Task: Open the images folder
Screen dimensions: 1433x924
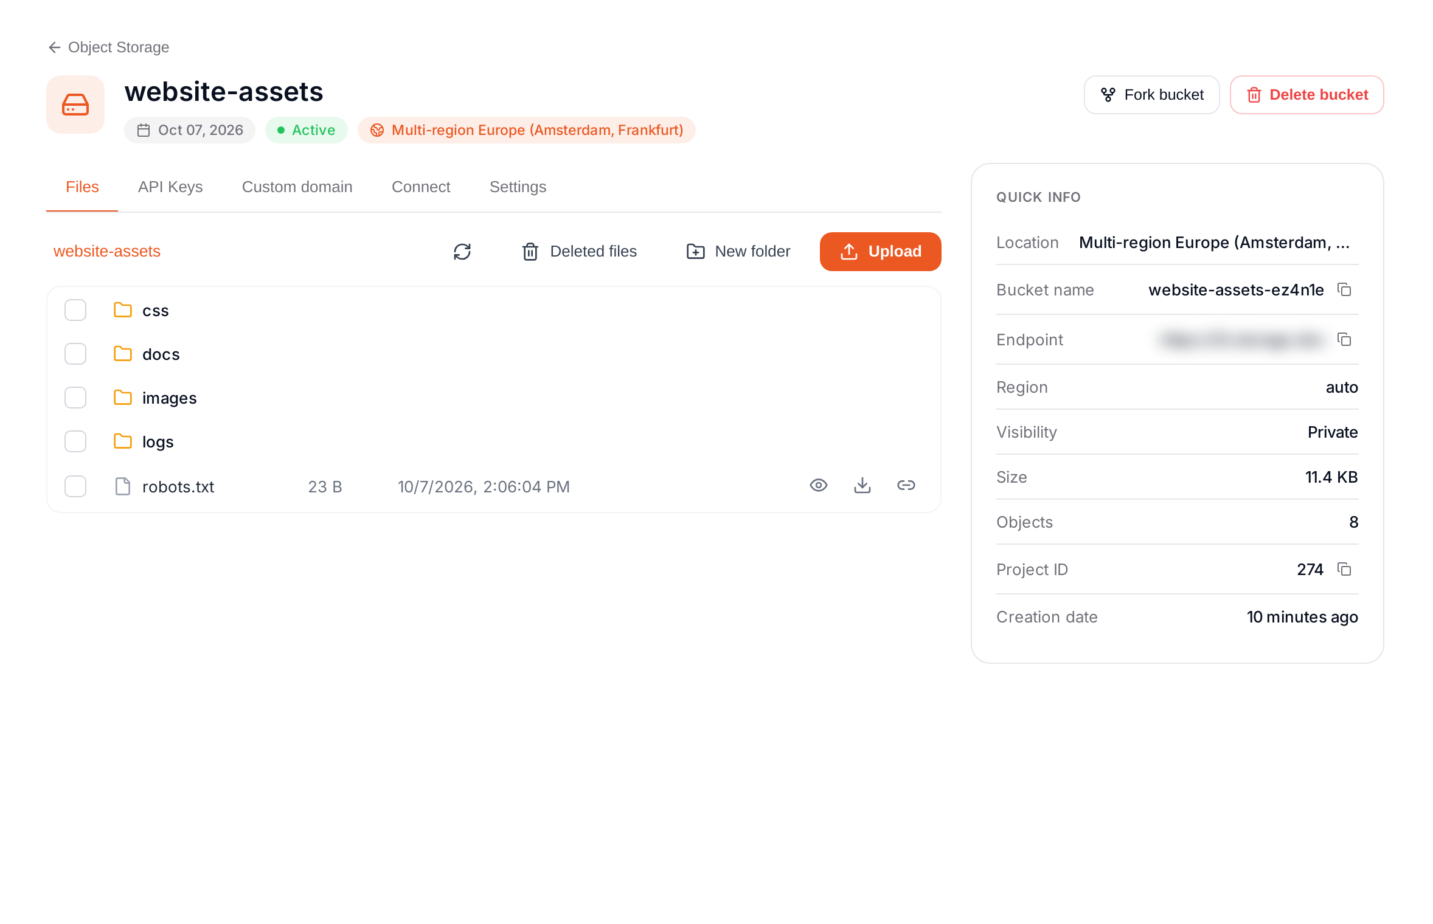Action: point(169,398)
